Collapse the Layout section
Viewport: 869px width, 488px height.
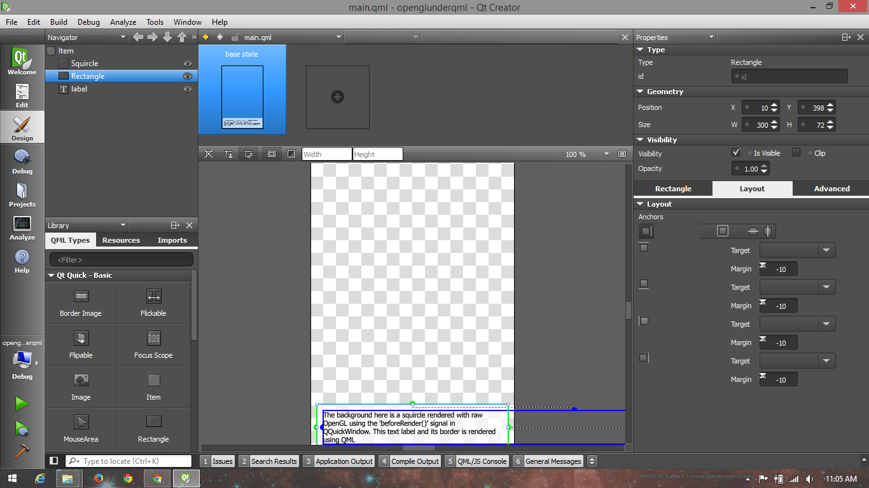point(641,204)
